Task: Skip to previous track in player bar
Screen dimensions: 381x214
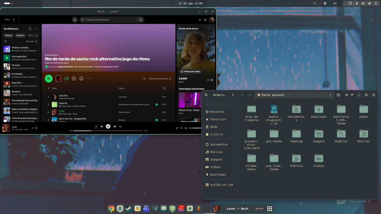Action: click(102, 126)
